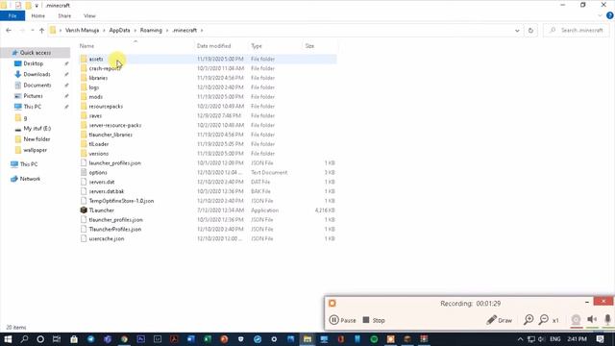Open Desktop in the navigation pane
The width and height of the screenshot is (615, 346).
[34, 63]
